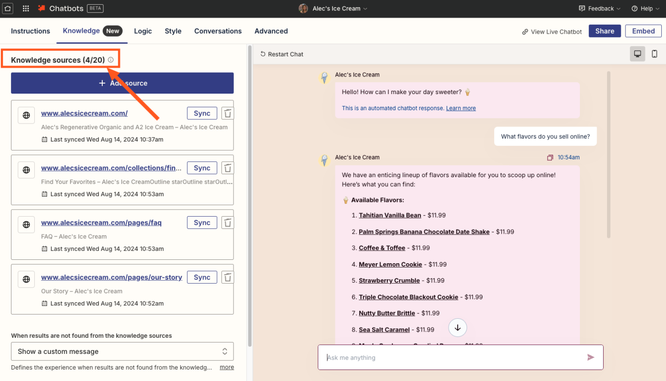Copy the 10:54am chatbot message
Viewport: 666px width, 381px height.
pyautogui.click(x=550, y=158)
